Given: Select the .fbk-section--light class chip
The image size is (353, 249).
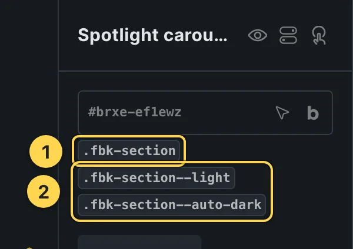Looking at the screenshot, I should [x=156, y=178].
